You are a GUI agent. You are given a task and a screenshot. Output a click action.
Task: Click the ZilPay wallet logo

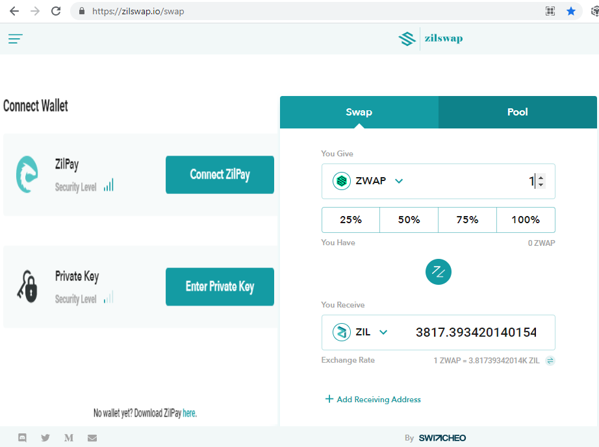coord(27,175)
